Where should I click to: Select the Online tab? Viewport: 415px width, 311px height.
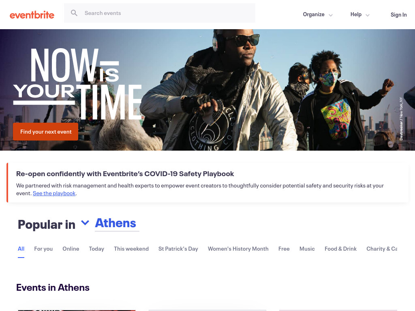pyautogui.click(x=71, y=249)
